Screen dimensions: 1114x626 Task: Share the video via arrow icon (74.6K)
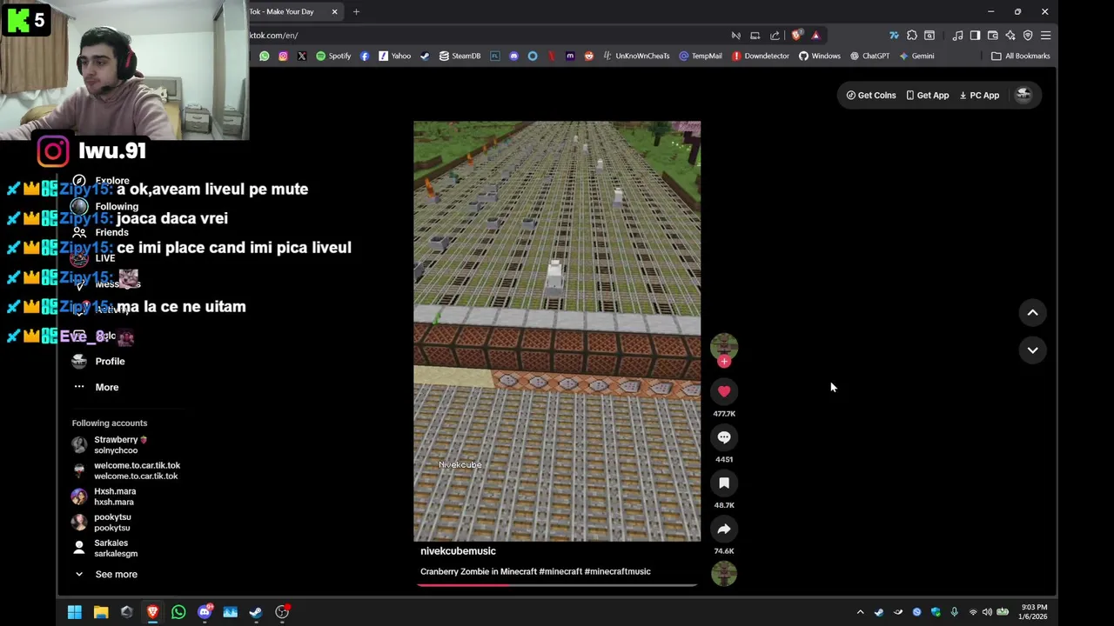724,529
